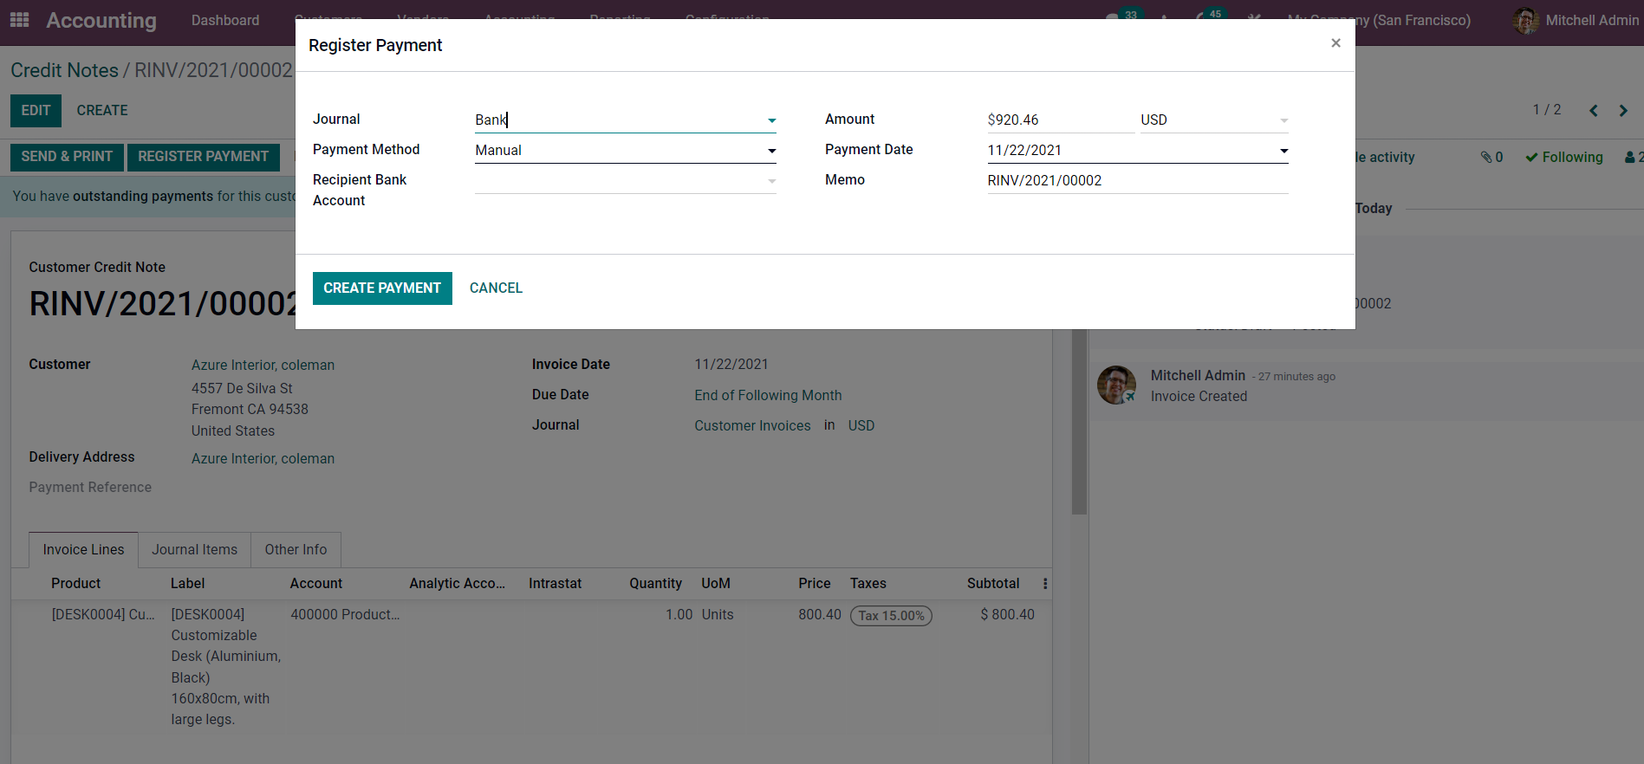Go to the previous record arrow

(1593, 110)
